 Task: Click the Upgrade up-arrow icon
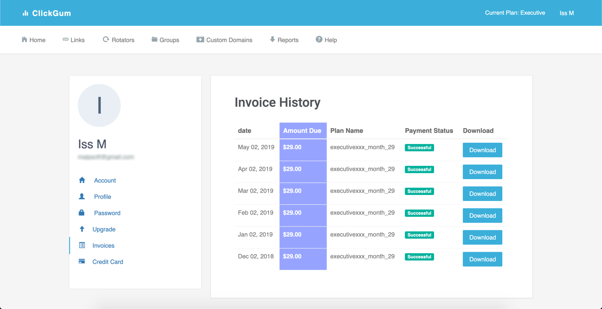82,229
